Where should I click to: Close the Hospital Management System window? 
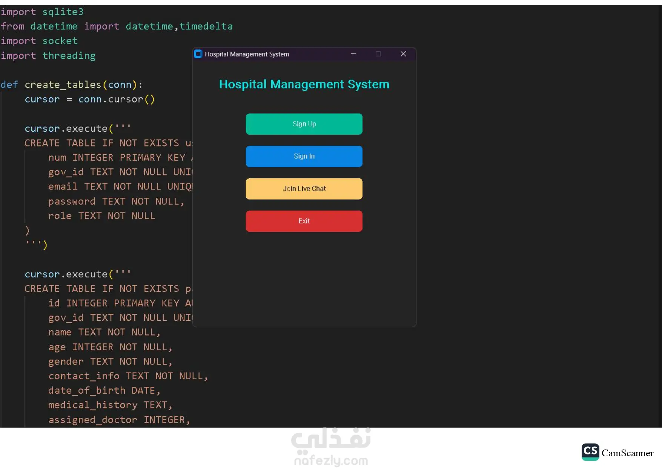click(403, 54)
